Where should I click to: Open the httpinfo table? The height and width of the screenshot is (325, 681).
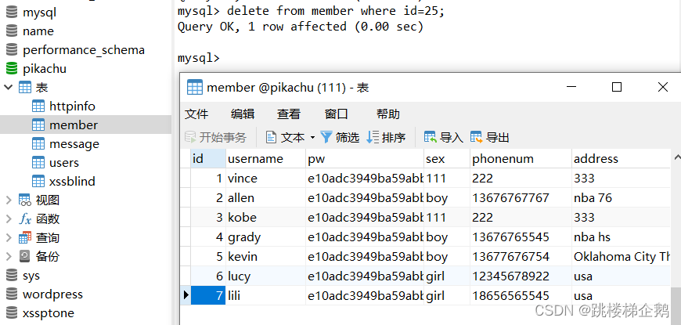72,106
